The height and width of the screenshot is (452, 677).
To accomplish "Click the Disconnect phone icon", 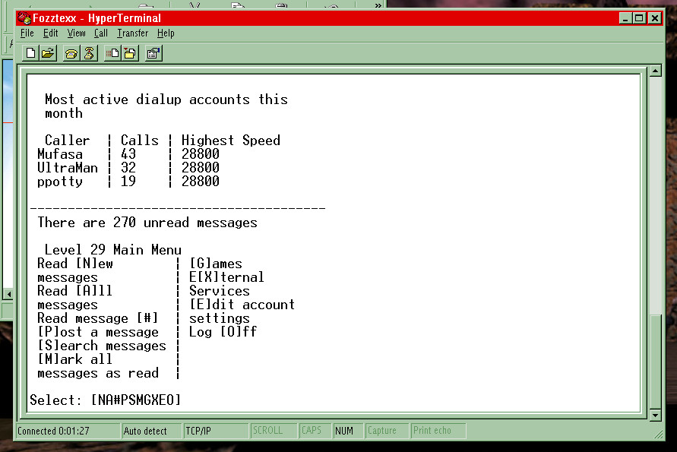I will click(x=89, y=53).
